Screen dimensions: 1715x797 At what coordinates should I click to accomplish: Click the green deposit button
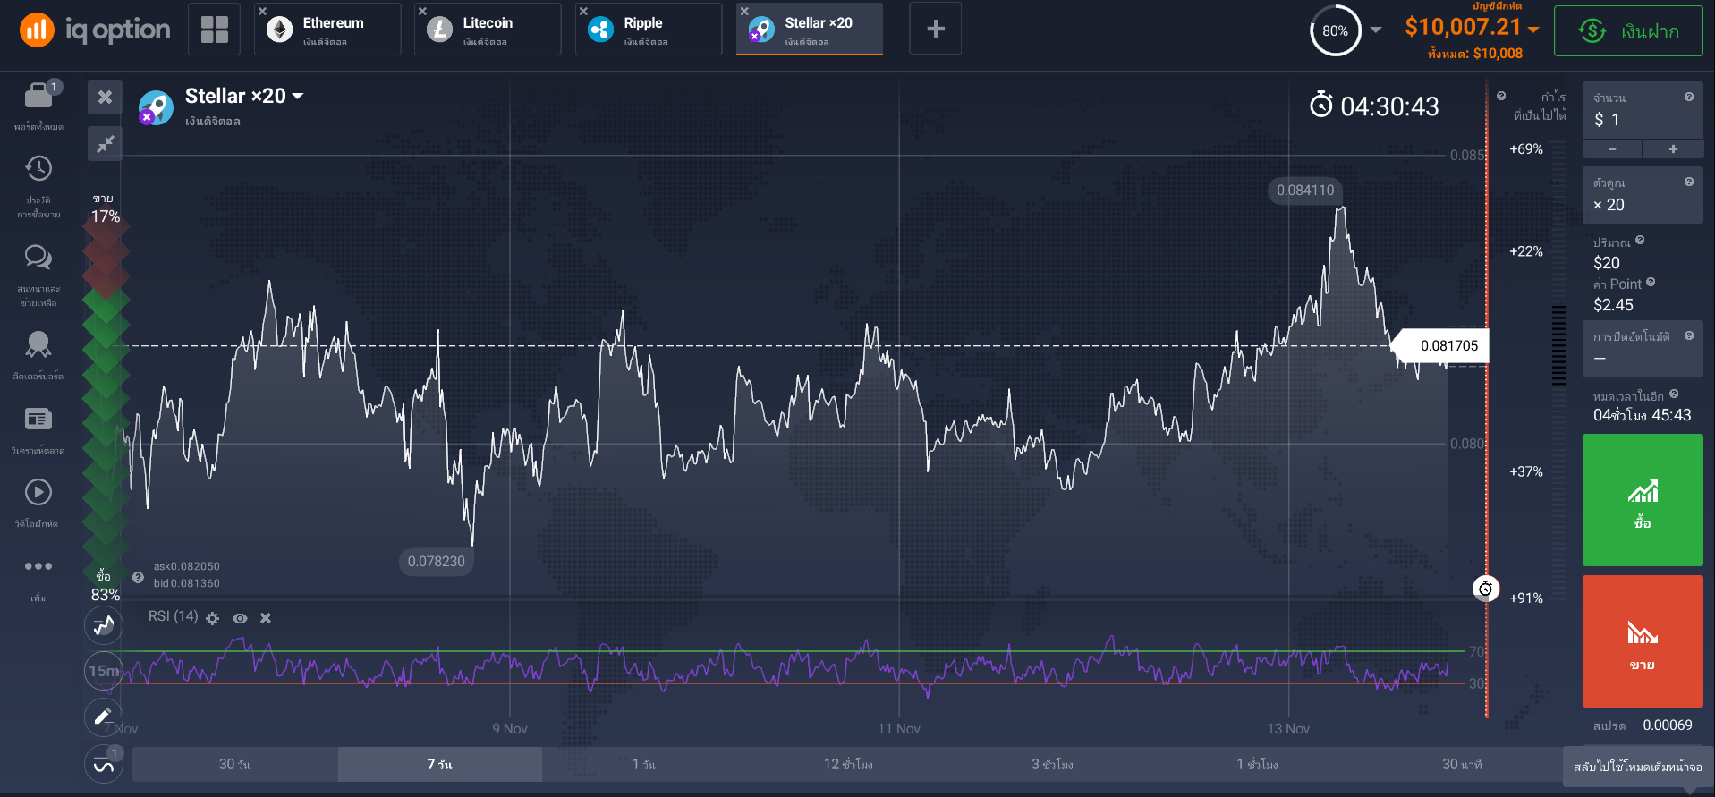tap(1628, 31)
